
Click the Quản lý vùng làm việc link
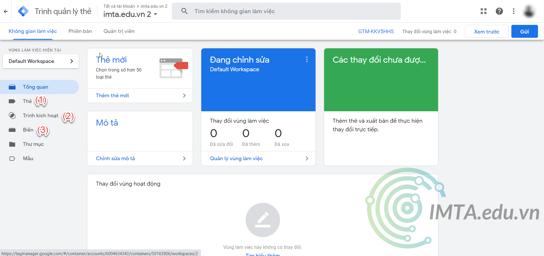point(236,158)
